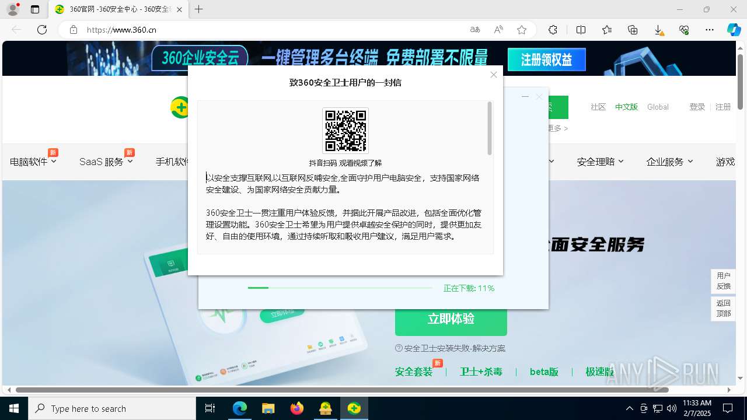
Task: Click the 注册领权益 banner button
Action: 546,60
